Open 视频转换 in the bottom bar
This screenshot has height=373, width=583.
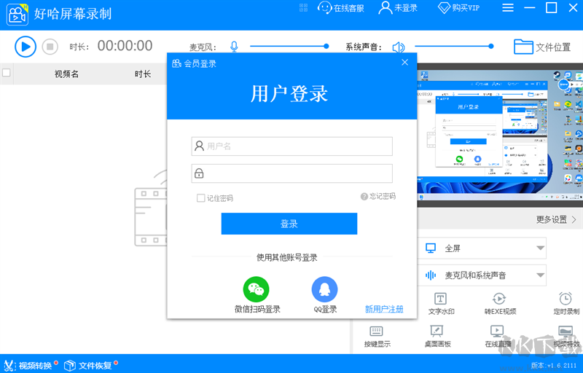31,365
